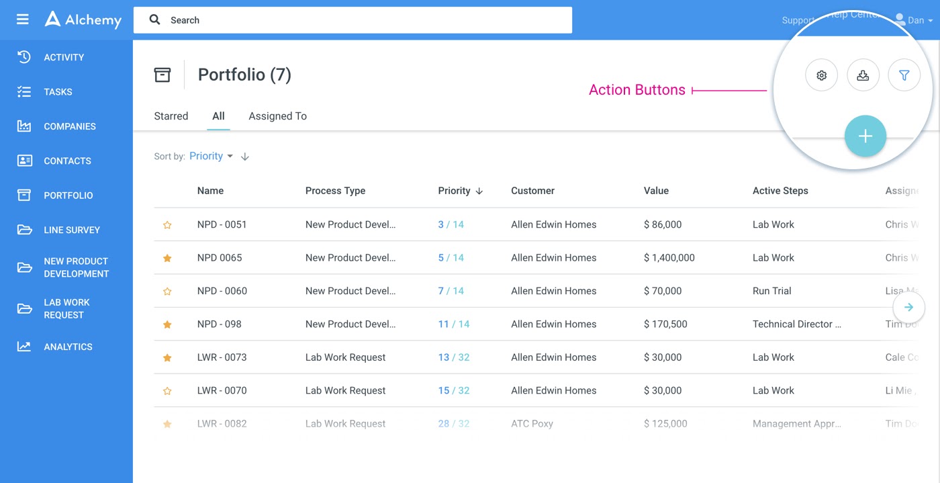Select the All tab
Screen dimensions: 940x483
218,116
